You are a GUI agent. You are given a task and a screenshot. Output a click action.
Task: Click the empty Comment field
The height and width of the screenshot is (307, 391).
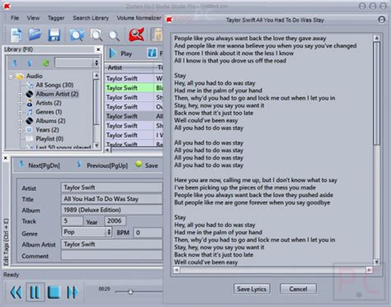coord(111,255)
